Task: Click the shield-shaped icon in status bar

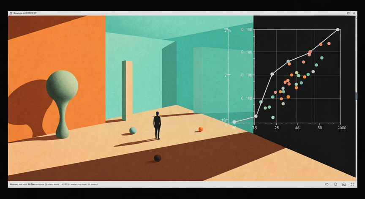Action: (335, 184)
